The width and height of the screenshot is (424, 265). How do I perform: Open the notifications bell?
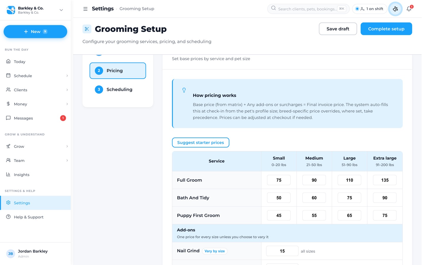pyautogui.click(x=409, y=9)
